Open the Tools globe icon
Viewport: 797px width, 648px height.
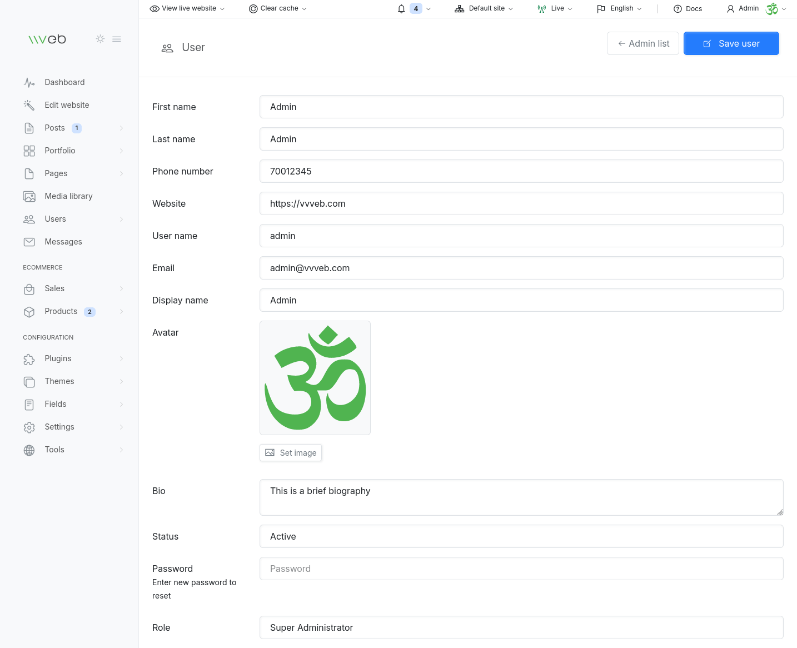click(29, 450)
